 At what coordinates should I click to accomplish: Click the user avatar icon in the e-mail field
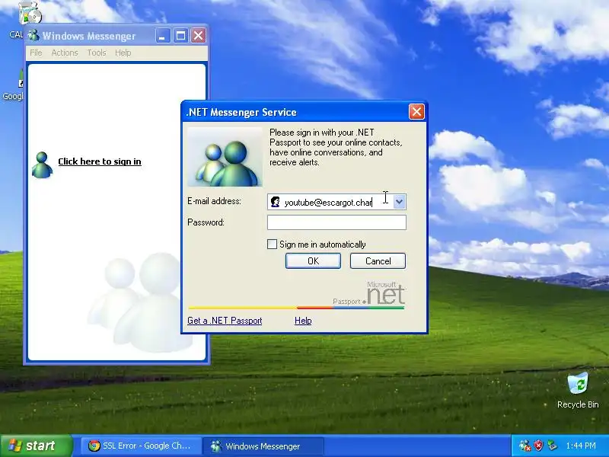276,202
